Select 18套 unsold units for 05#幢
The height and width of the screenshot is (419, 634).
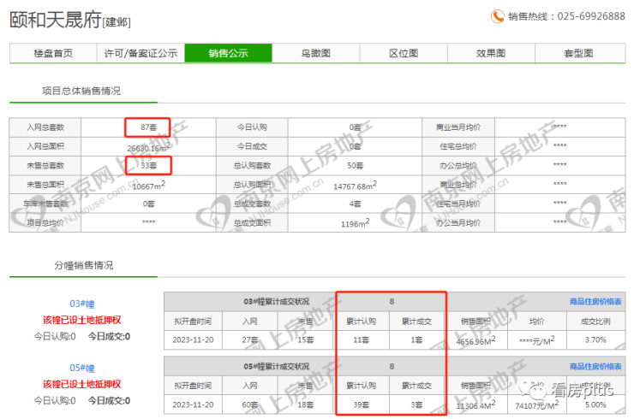[305, 404]
